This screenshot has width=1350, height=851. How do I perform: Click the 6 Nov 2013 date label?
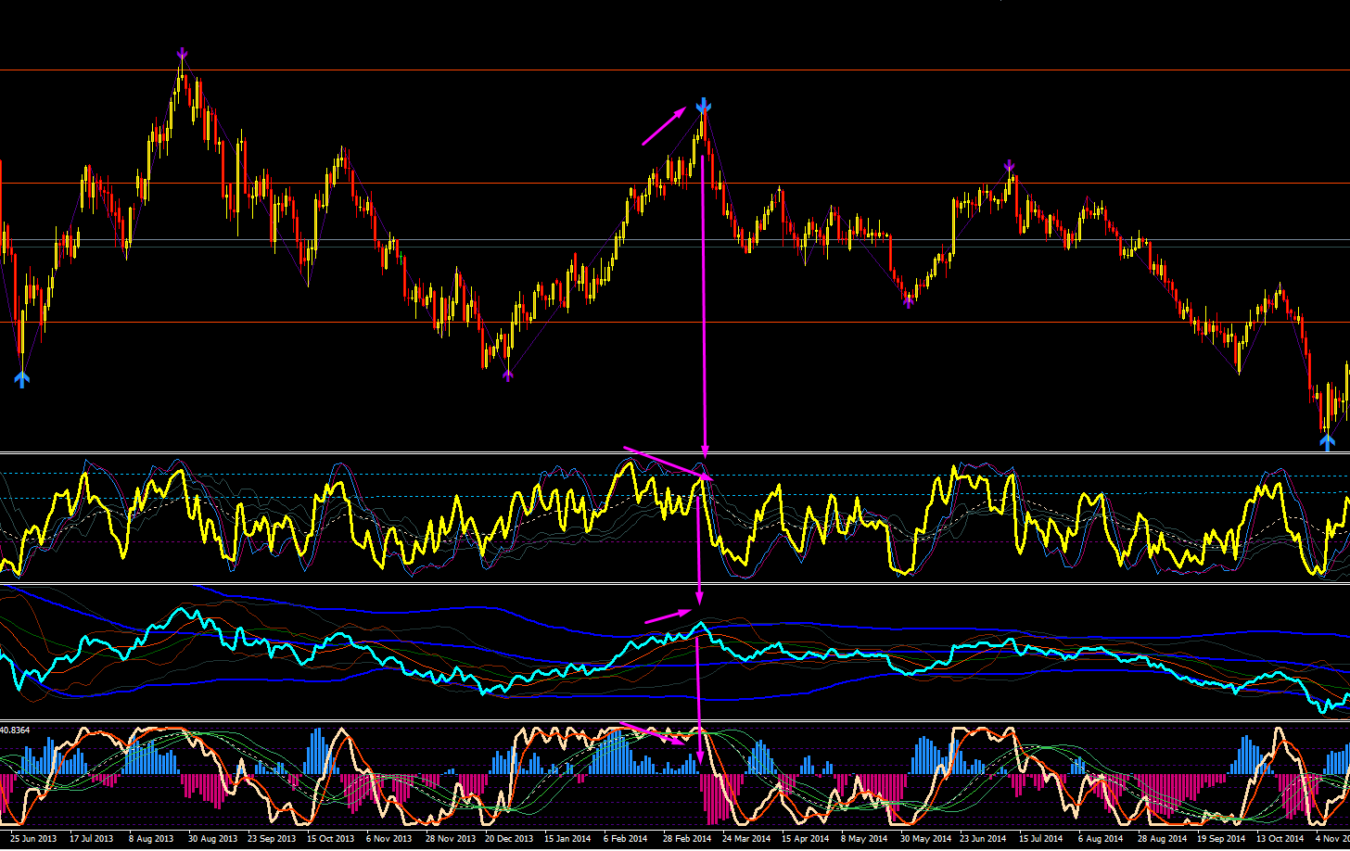pos(389,839)
